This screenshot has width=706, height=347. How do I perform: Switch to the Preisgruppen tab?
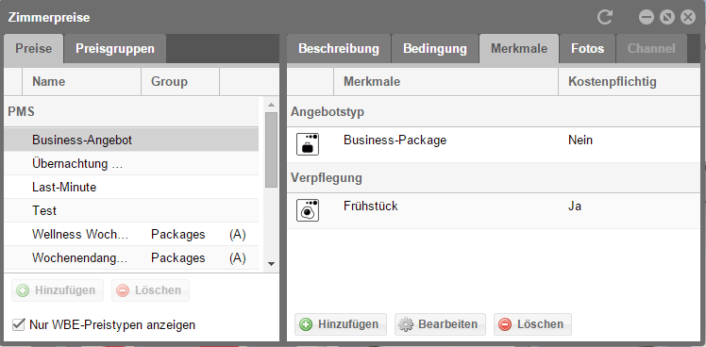115,49
